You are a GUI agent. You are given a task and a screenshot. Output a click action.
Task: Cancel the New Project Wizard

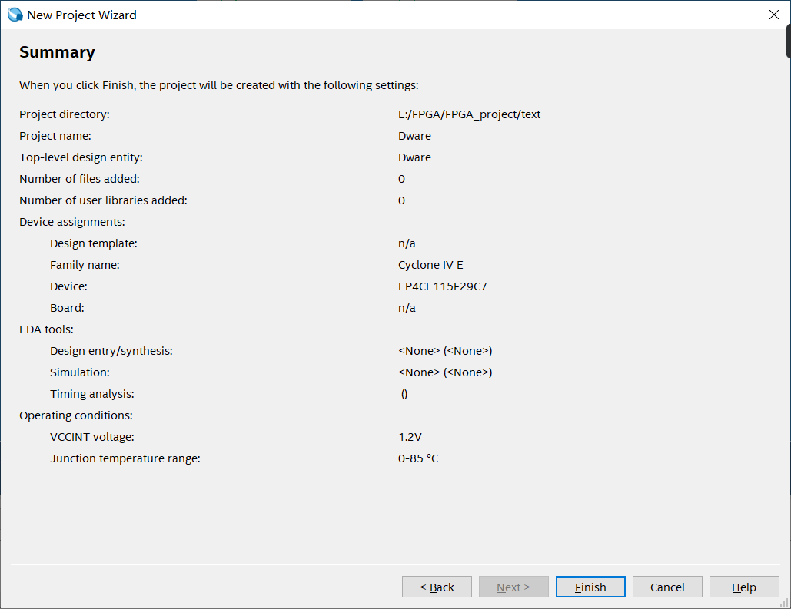(667, 587)
